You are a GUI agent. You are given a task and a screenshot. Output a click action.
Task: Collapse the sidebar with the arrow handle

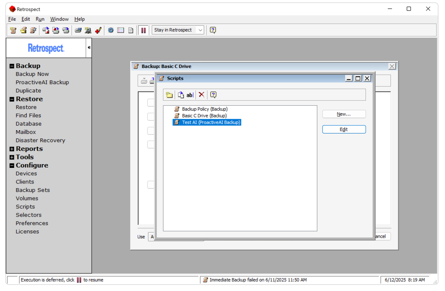[89, 47]
